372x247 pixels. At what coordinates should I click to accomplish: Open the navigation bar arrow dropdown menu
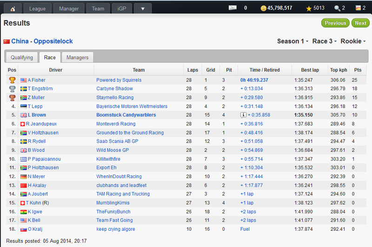click(143, 8)
